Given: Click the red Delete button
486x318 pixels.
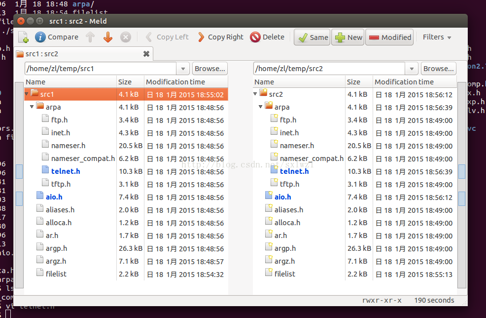Looking at the screenshot, I should pos(268,37).
